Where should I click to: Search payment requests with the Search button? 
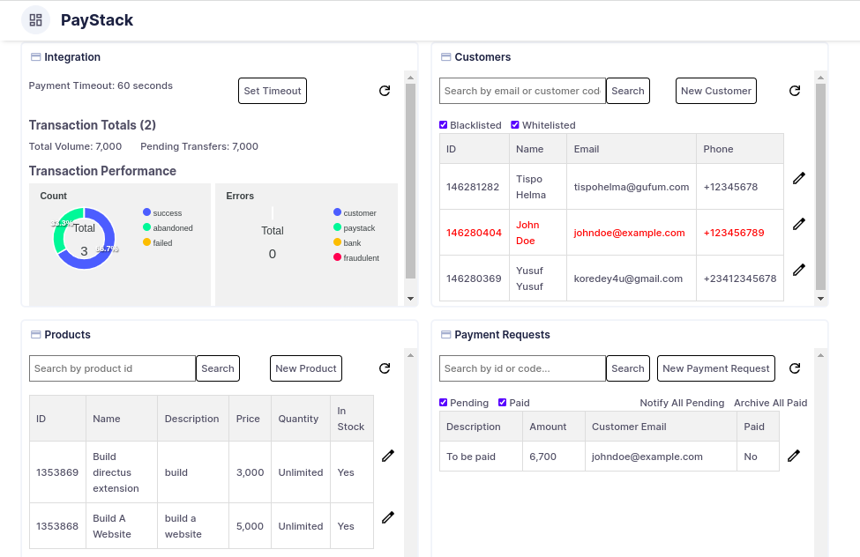pyautogui.click(x=628, y=368)
